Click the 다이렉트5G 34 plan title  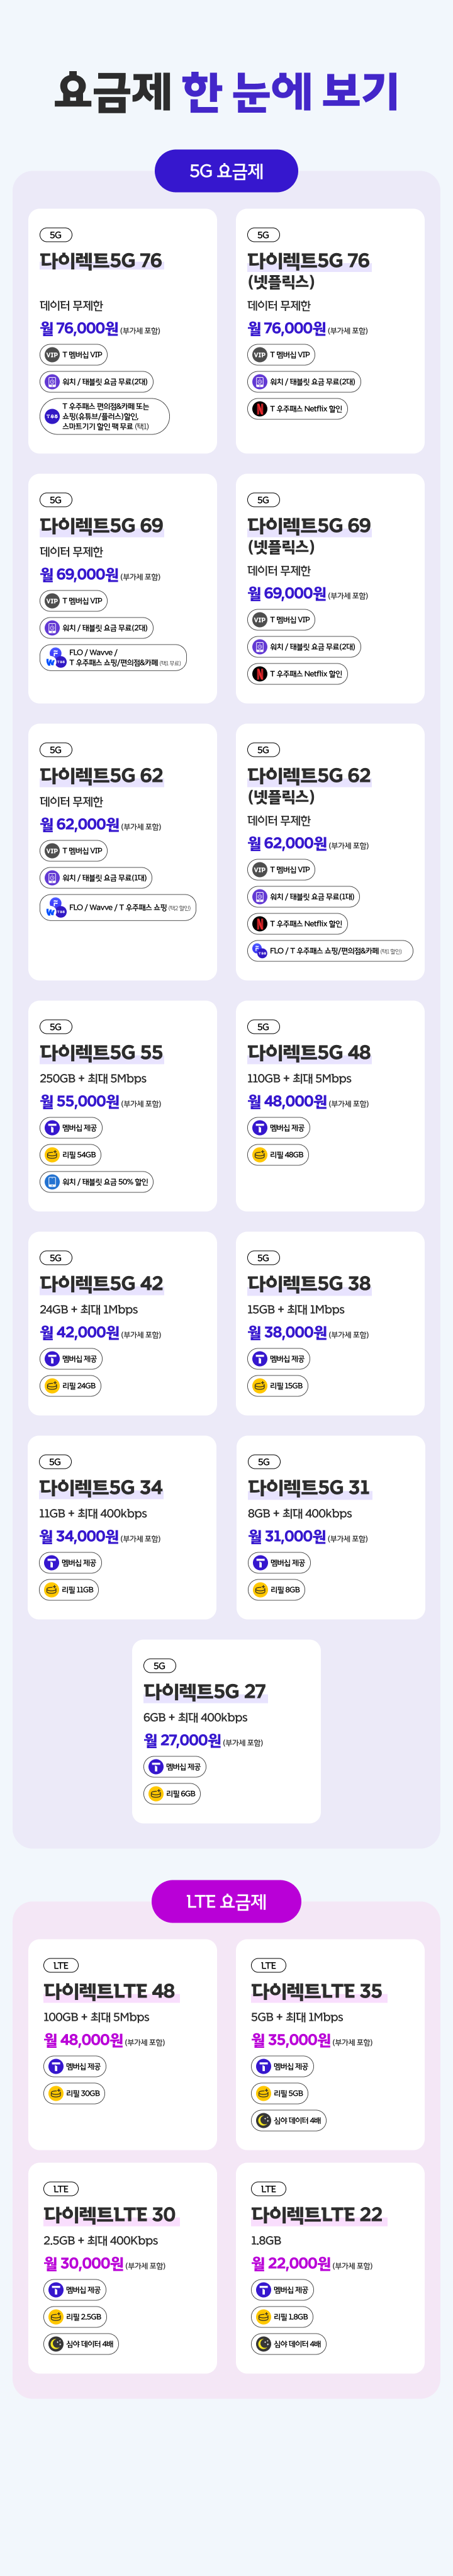pyautogui.click(x=101, y=1487)
